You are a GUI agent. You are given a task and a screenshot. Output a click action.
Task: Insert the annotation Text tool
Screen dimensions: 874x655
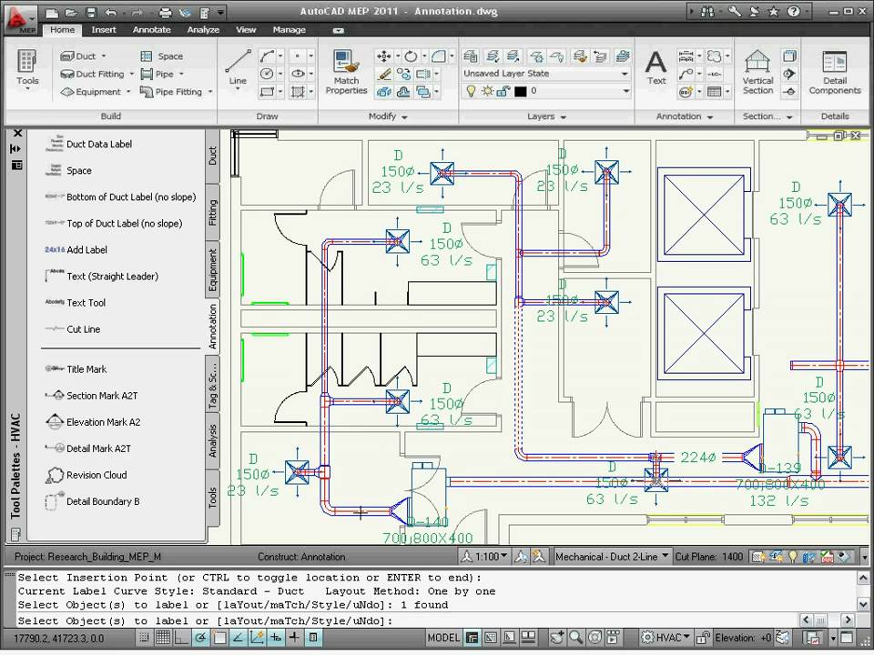[656, 67]
